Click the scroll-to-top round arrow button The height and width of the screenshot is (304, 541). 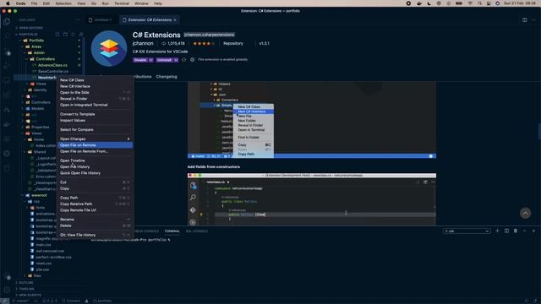click(525, 213)
